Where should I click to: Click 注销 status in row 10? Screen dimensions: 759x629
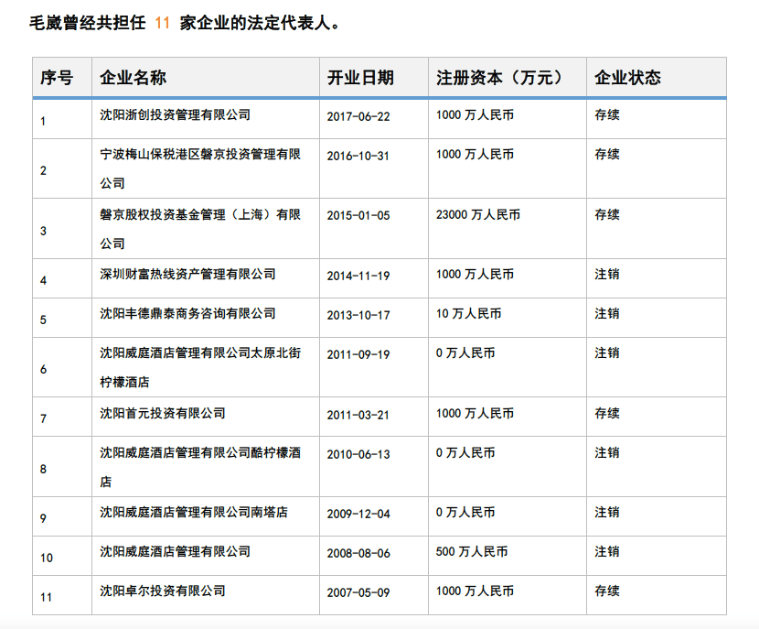pos(607,551)
